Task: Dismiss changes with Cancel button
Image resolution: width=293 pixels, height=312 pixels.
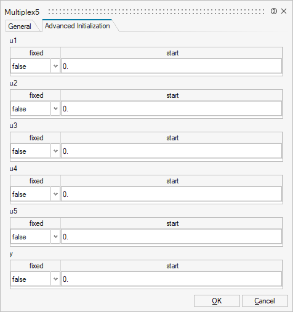Action: tap(265, 301)
